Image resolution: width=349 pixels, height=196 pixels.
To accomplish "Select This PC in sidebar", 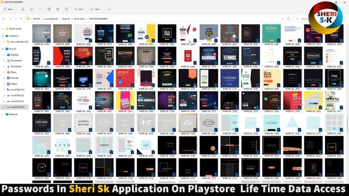I will 13,49.
